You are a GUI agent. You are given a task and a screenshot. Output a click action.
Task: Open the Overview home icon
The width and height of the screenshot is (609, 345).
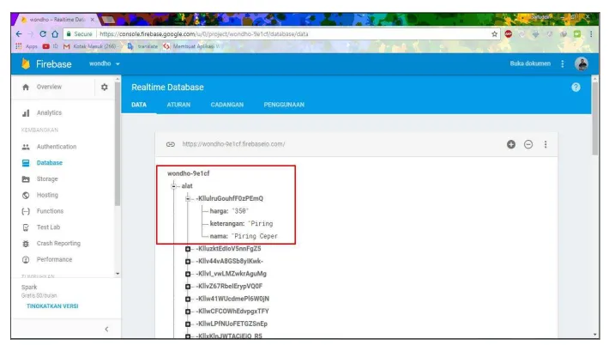(x=26, y=87)
